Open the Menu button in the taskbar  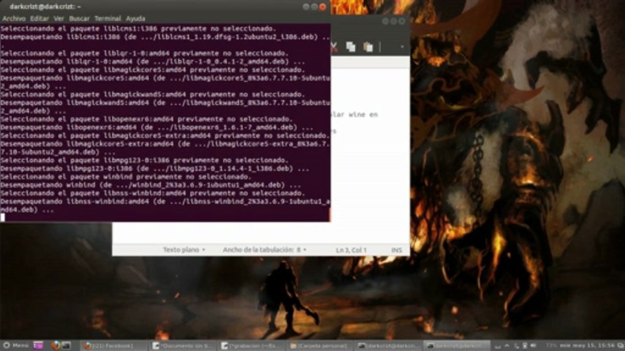pyautogui.click(x=16, y=345)
